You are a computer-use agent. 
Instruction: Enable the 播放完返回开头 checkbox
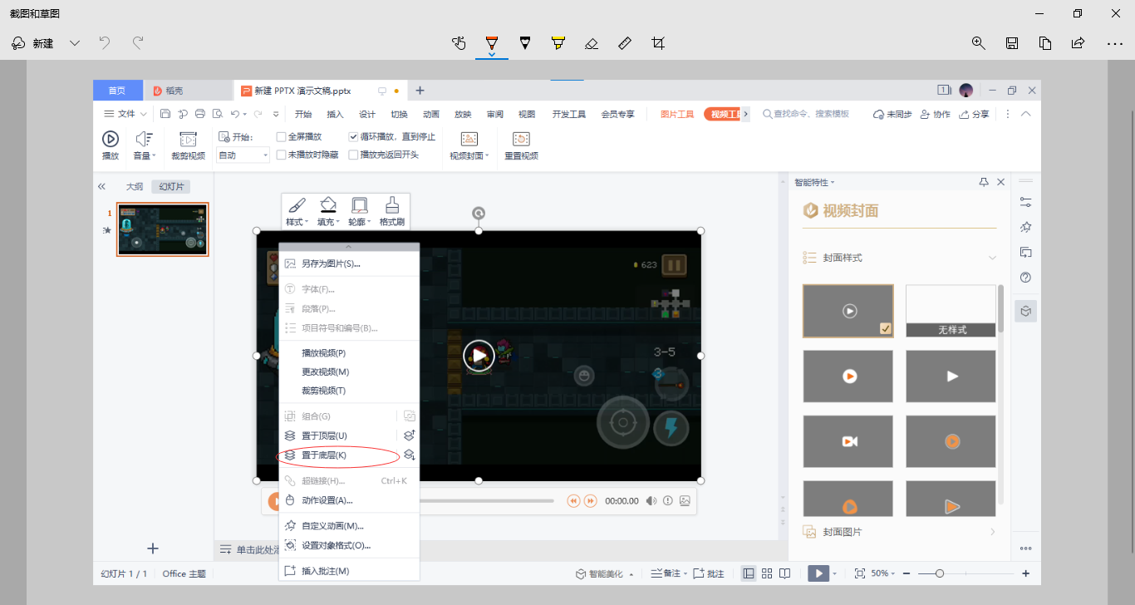click(353, 155)
